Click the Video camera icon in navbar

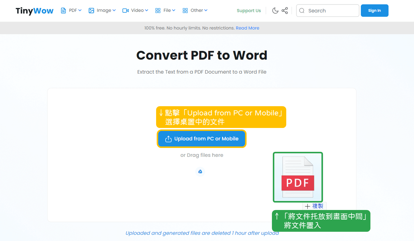click(x=125, y=10)
